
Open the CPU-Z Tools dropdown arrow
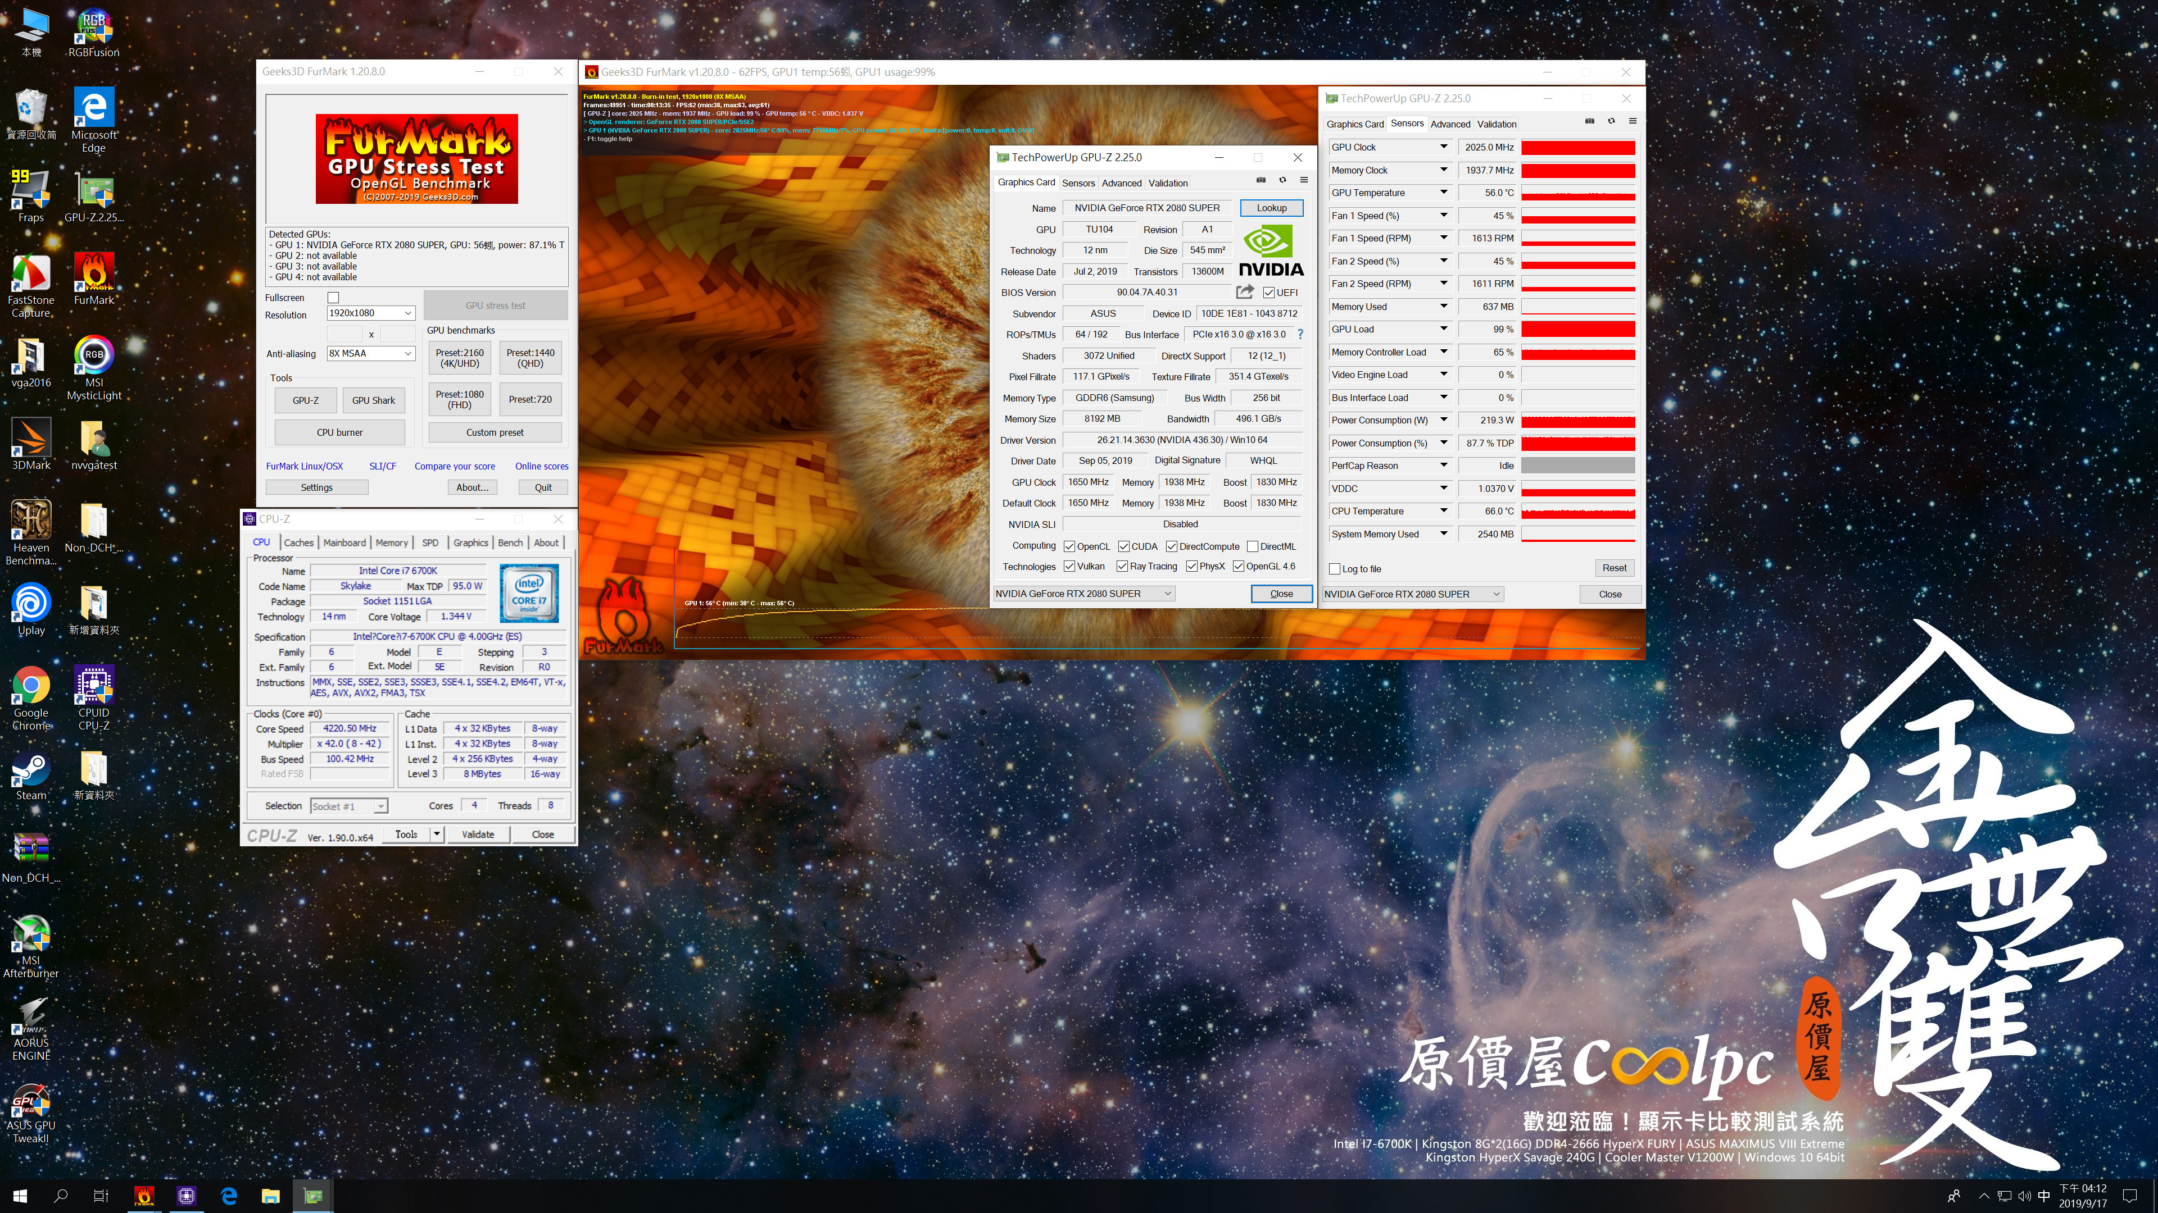[x=437, y=834]
